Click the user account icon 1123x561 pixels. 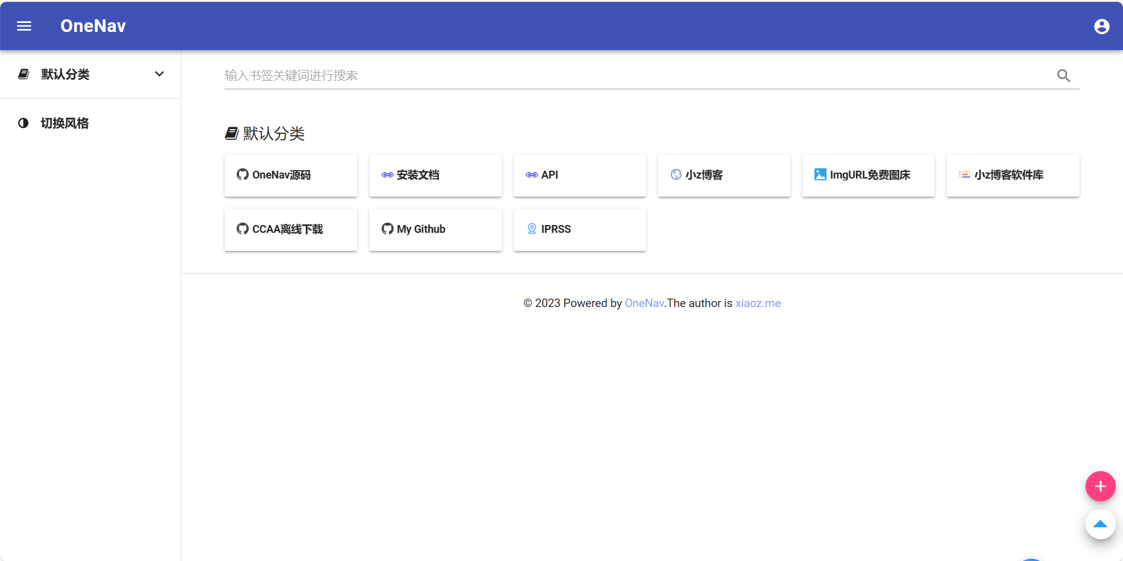coord(1101,27)
